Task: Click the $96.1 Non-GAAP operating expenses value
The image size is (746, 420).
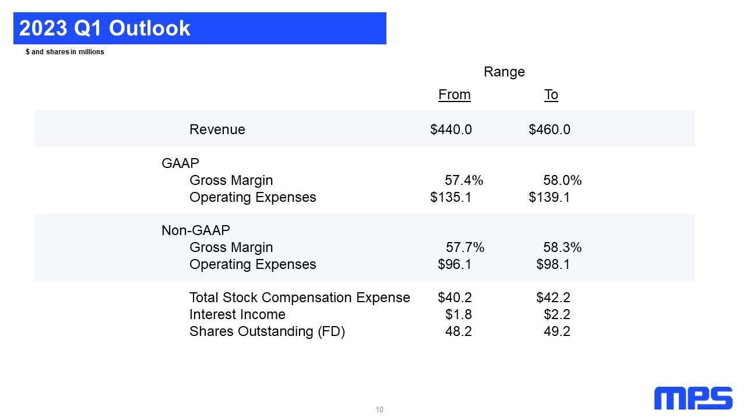Action: 454,264
